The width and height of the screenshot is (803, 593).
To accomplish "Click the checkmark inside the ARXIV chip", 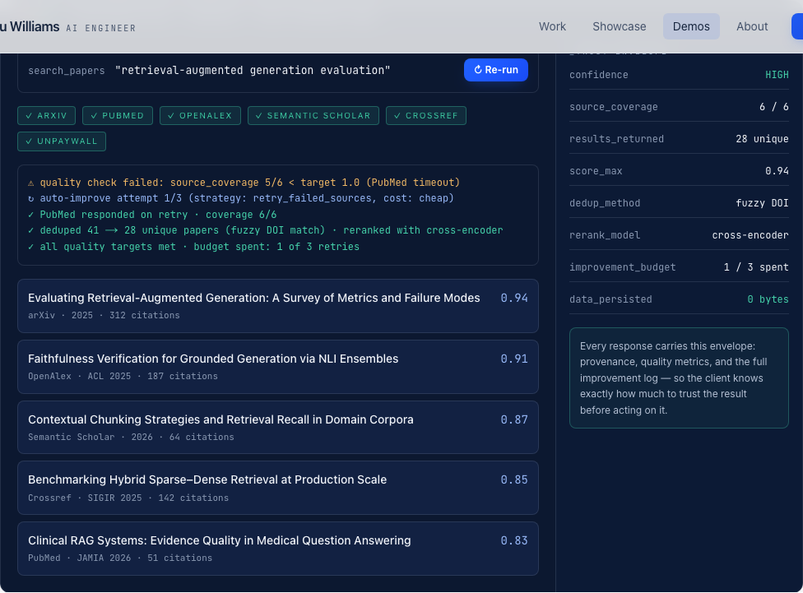I will click(x=29, y=116).
